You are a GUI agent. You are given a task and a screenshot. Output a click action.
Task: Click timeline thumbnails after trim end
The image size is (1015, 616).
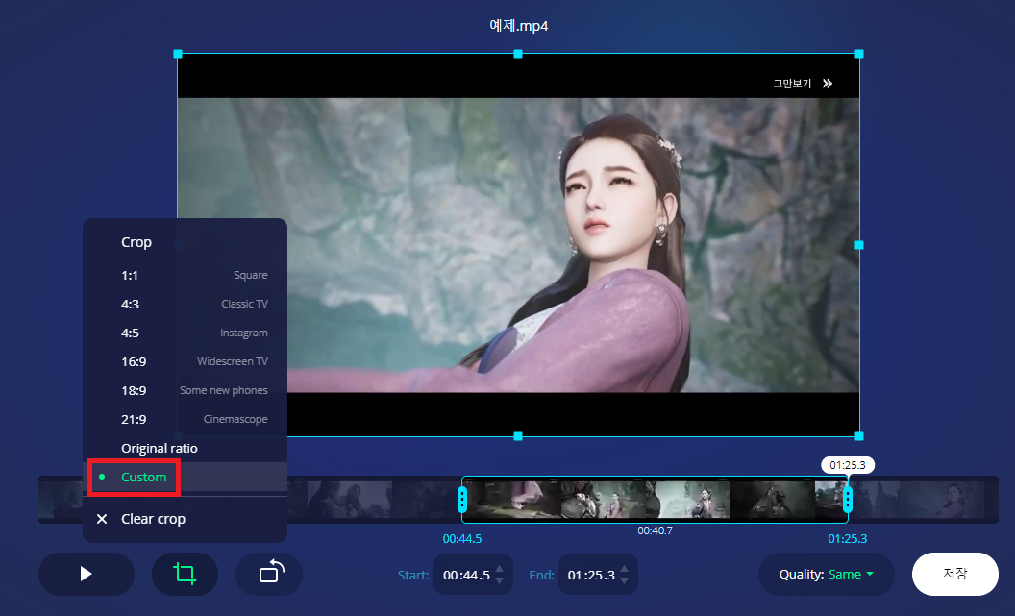click(x=924, y=500)
